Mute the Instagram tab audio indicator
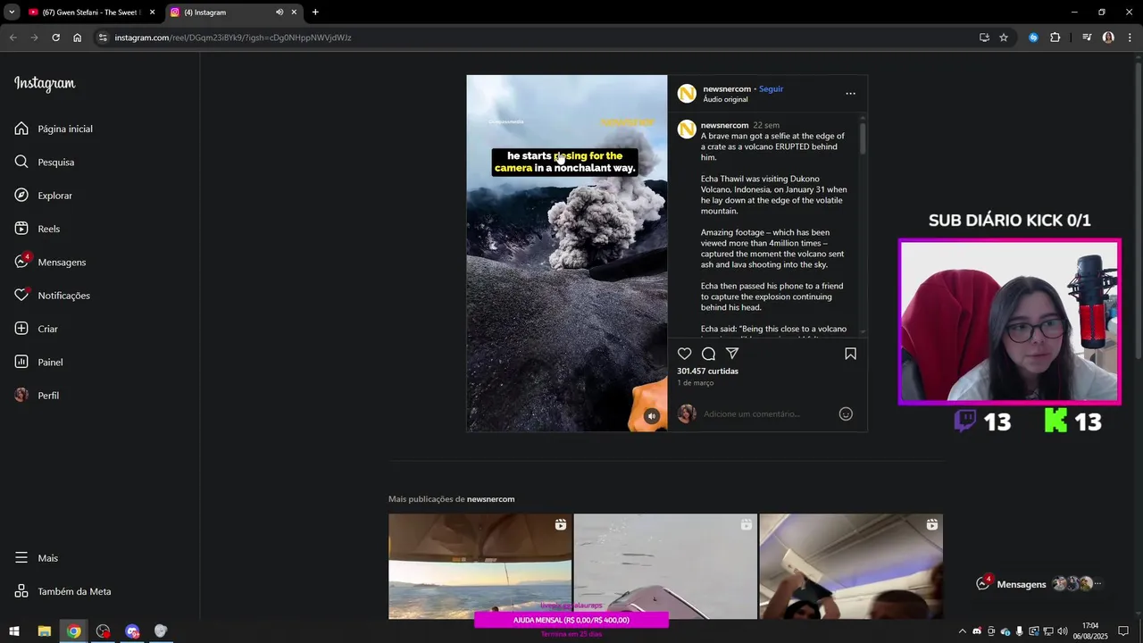Image resolution: width=1143 pixels, height=643 pixels. click(x=279, y=13)
